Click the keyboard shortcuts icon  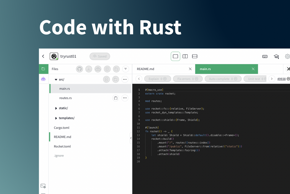[265, 56]
